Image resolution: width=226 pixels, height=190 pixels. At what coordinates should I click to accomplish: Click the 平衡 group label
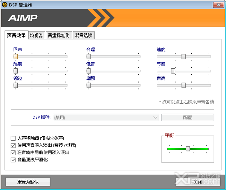coord(169,136)
